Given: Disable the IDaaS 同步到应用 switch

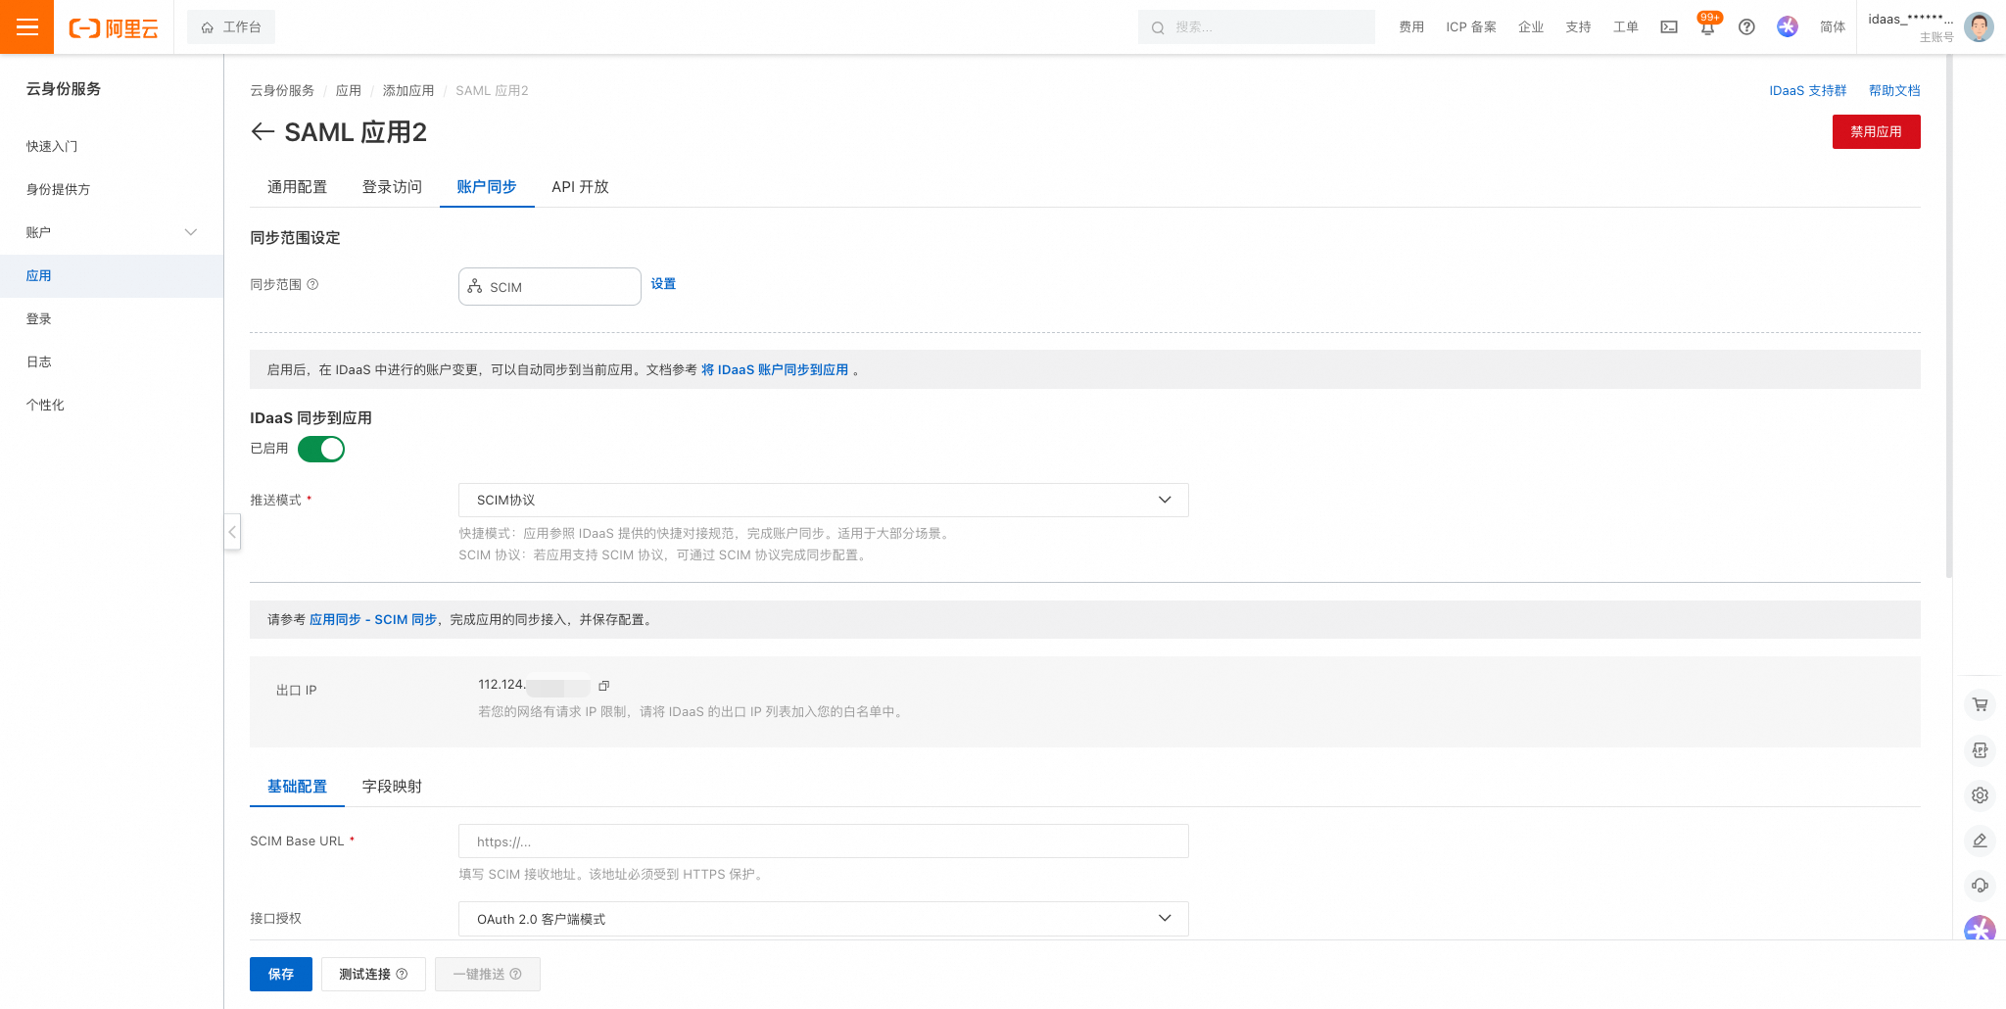Looking at the screenshot, I should [x=321, y=449].
